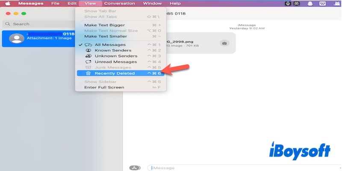
Task: Open the Window menu
Action: (x=152, y=3)
